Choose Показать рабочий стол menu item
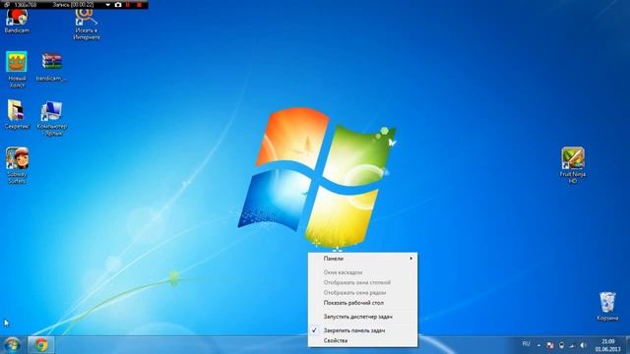Viewport: 630px width, 354px height. click(x=363, y=303)
